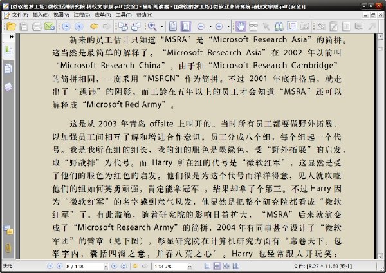Click the document minimize button in menu bar
Screen dimensions: 386x273
[x=366, y=15]
